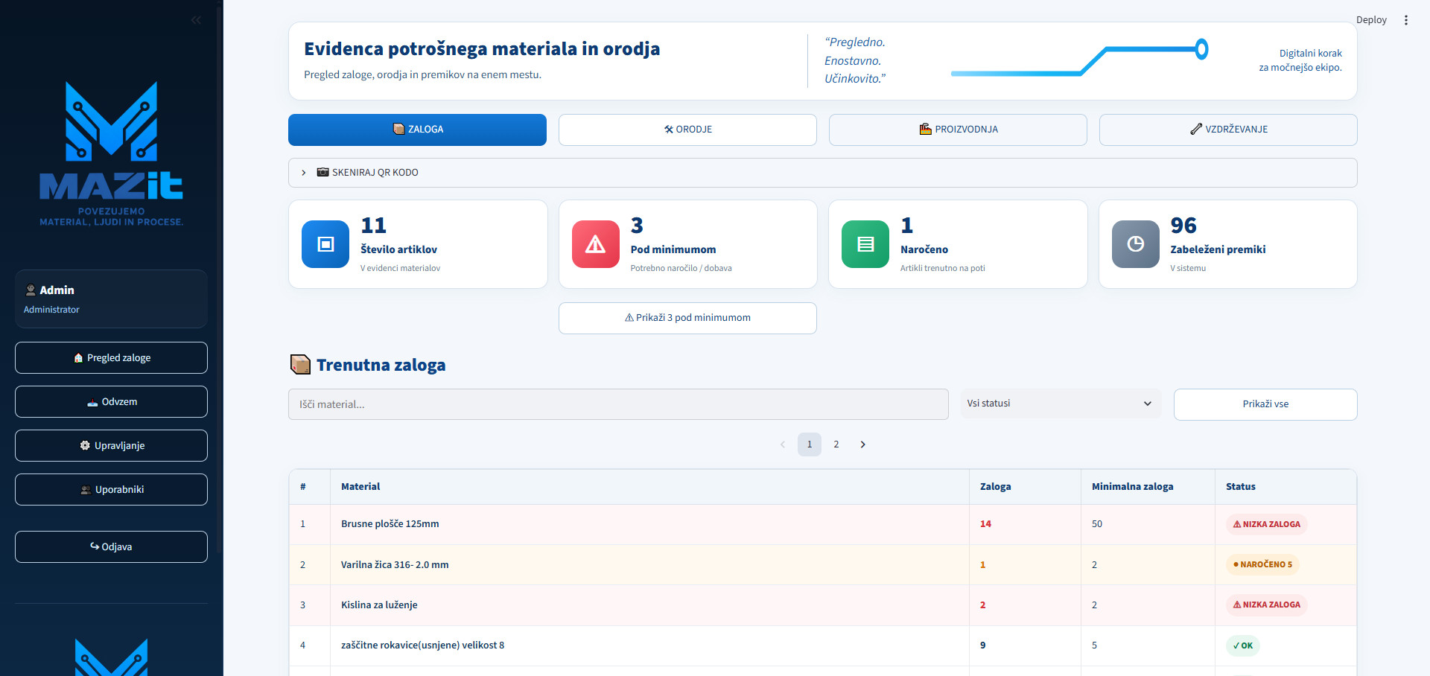Open Pregled zaloge in sidebar

tap(111, 357)
